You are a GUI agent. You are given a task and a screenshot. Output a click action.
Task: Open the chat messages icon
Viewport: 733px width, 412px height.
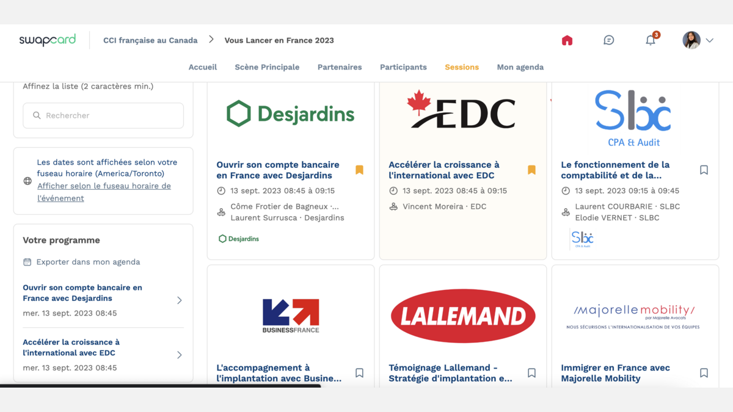608,40
